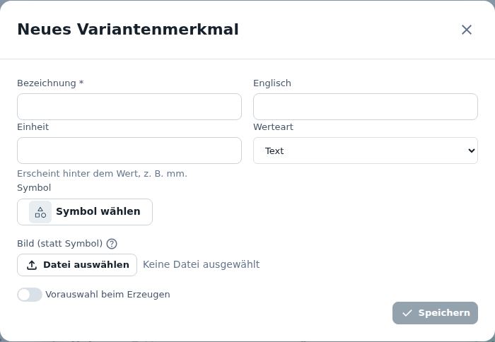Viewport: 495px width, 342px height.
Task: Click the 'Vorauswahl beim Erzeugen' label
Action: 107,295
